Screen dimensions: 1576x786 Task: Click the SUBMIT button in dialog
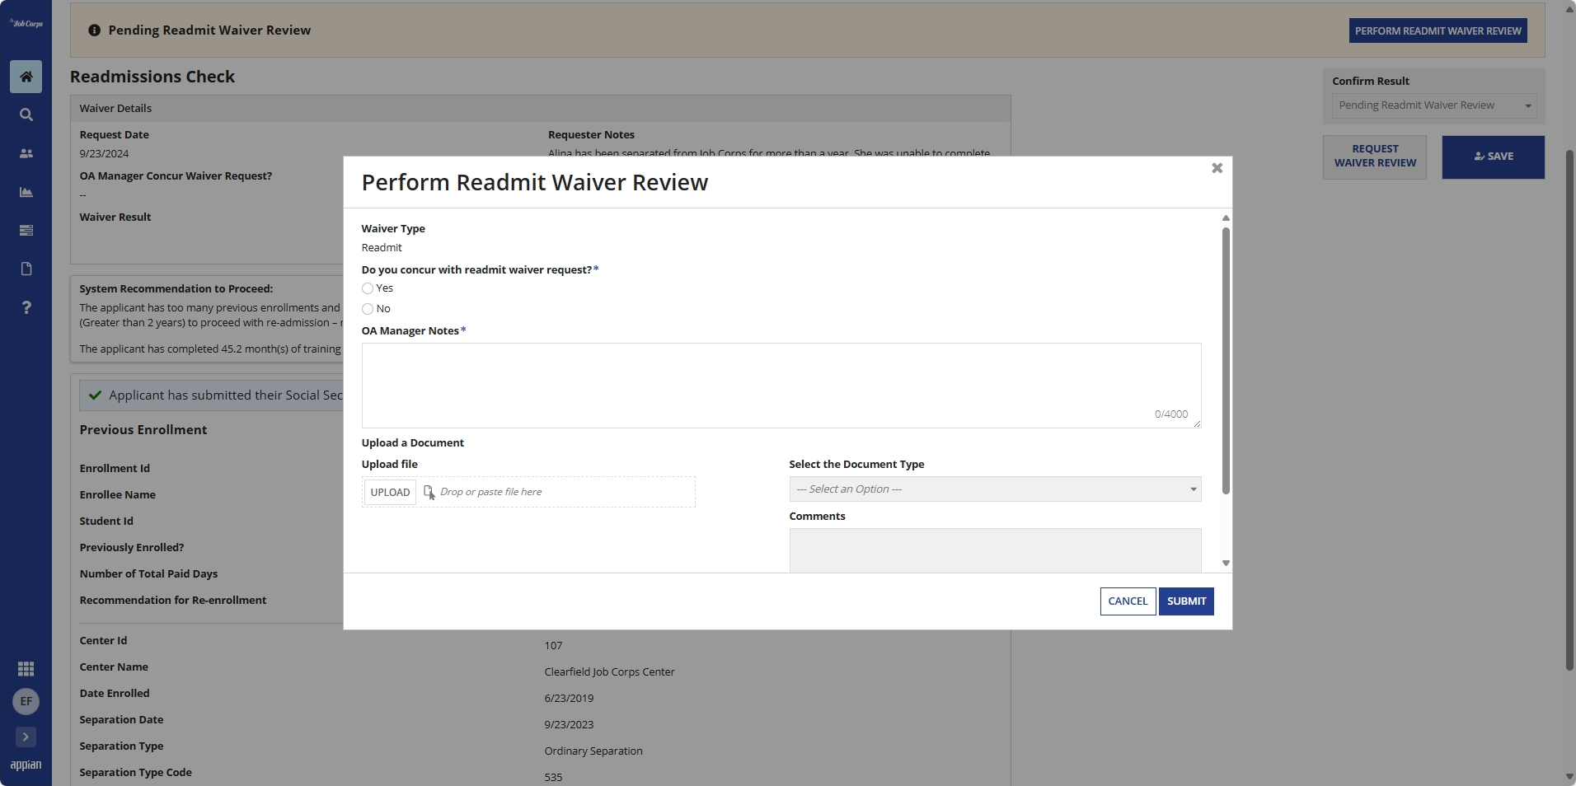[x=1186, y=601]
